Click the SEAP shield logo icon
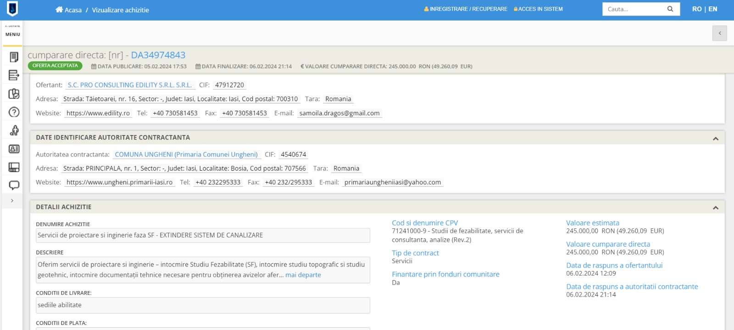 pos(12,9)
